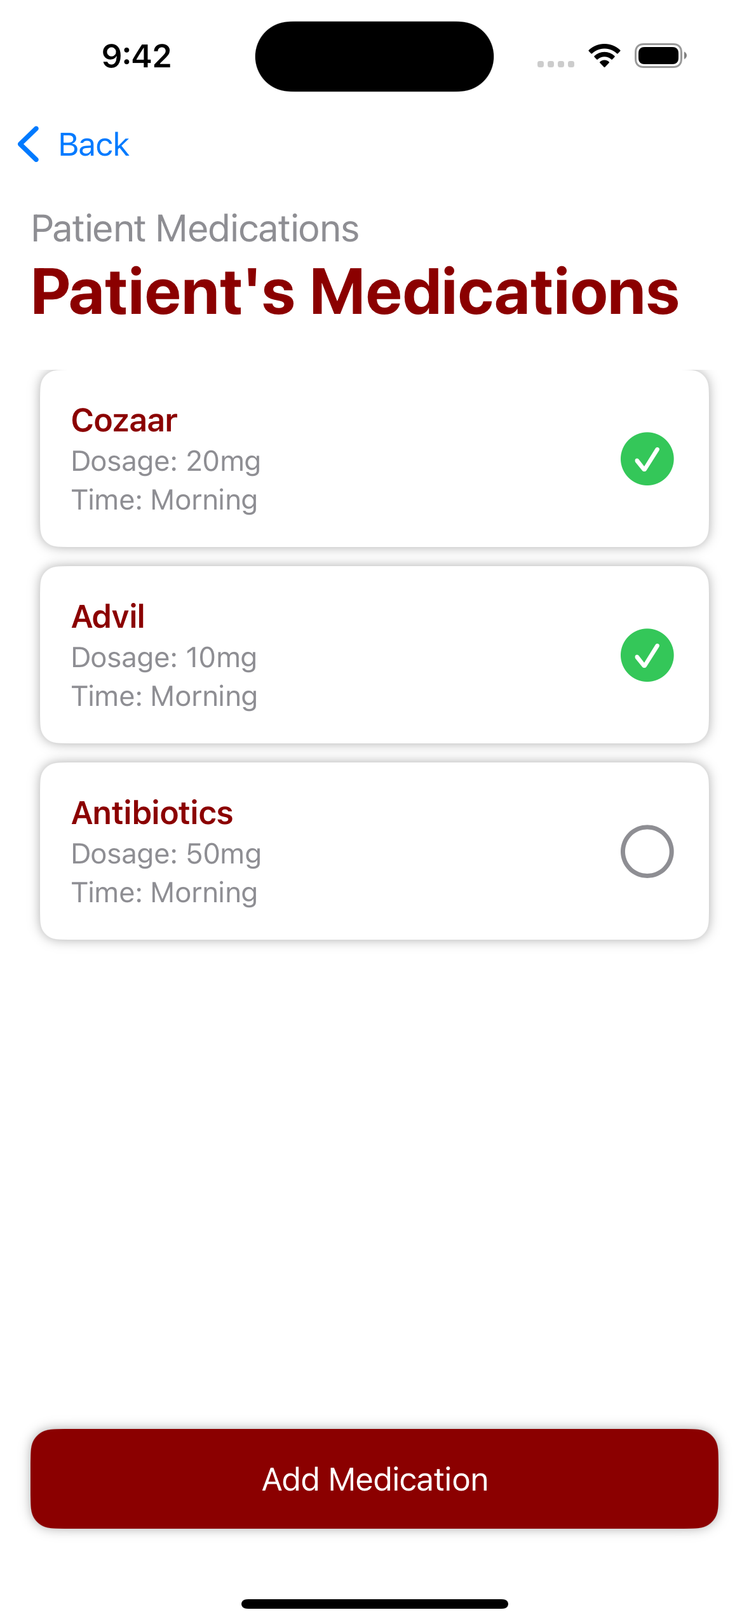Tap the battery status icon
The image size is (749, 1624).
(x=660, y=56)
